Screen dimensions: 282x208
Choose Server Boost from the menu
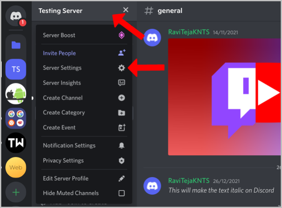[x=84, y=35]
